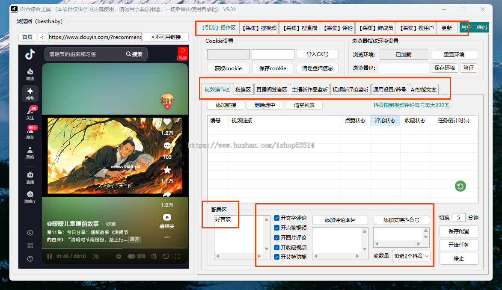502x290 pixels.
Task: Click the 浏览器IP input field
Action: [404, 68]
